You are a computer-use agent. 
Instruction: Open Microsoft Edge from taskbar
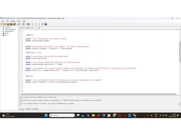[104, 115]
